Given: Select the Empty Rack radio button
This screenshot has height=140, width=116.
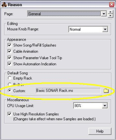Looking at the screenshot, I should 10,78.
